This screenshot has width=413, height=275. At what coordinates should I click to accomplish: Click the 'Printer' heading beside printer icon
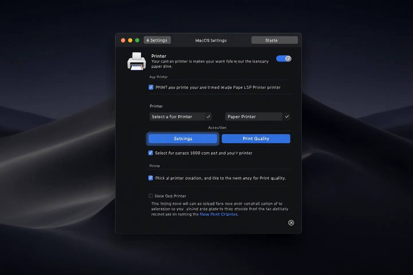click(x=159, y=56)
